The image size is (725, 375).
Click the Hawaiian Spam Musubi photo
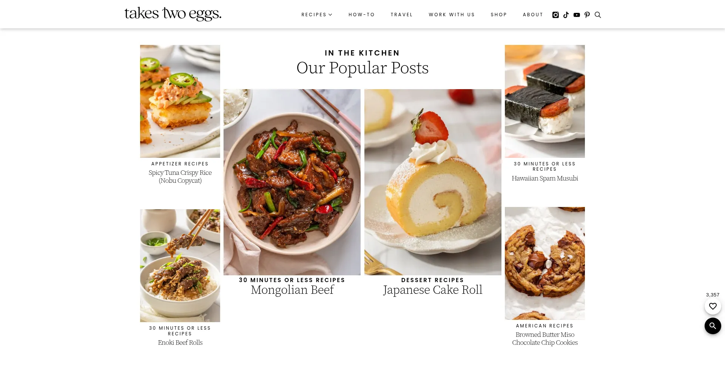pyautogui.click(x=545, y=101)
